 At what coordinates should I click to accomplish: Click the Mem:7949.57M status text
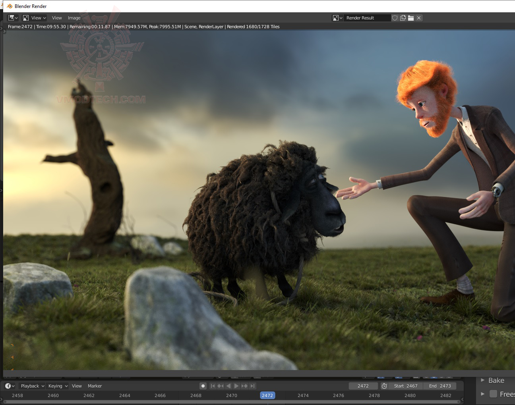131,27
